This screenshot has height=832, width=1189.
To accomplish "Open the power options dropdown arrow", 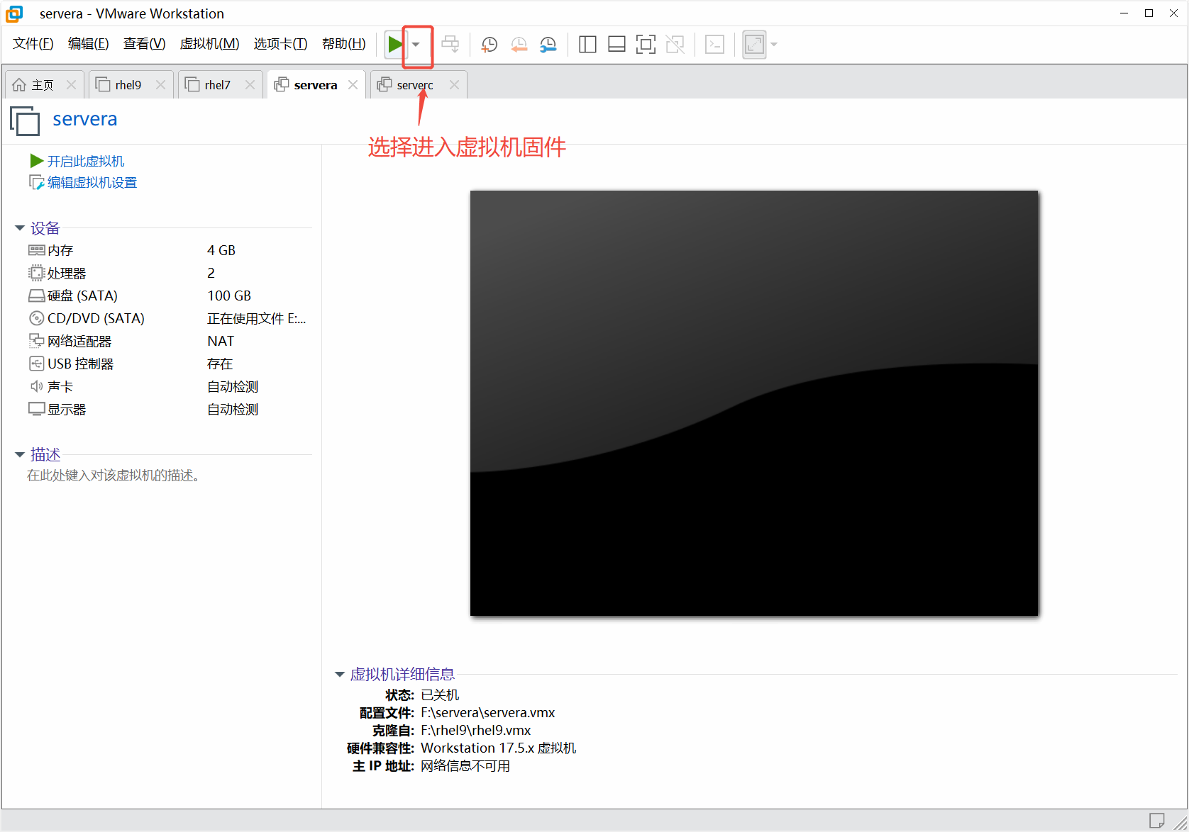I will [x=416, y=45].
